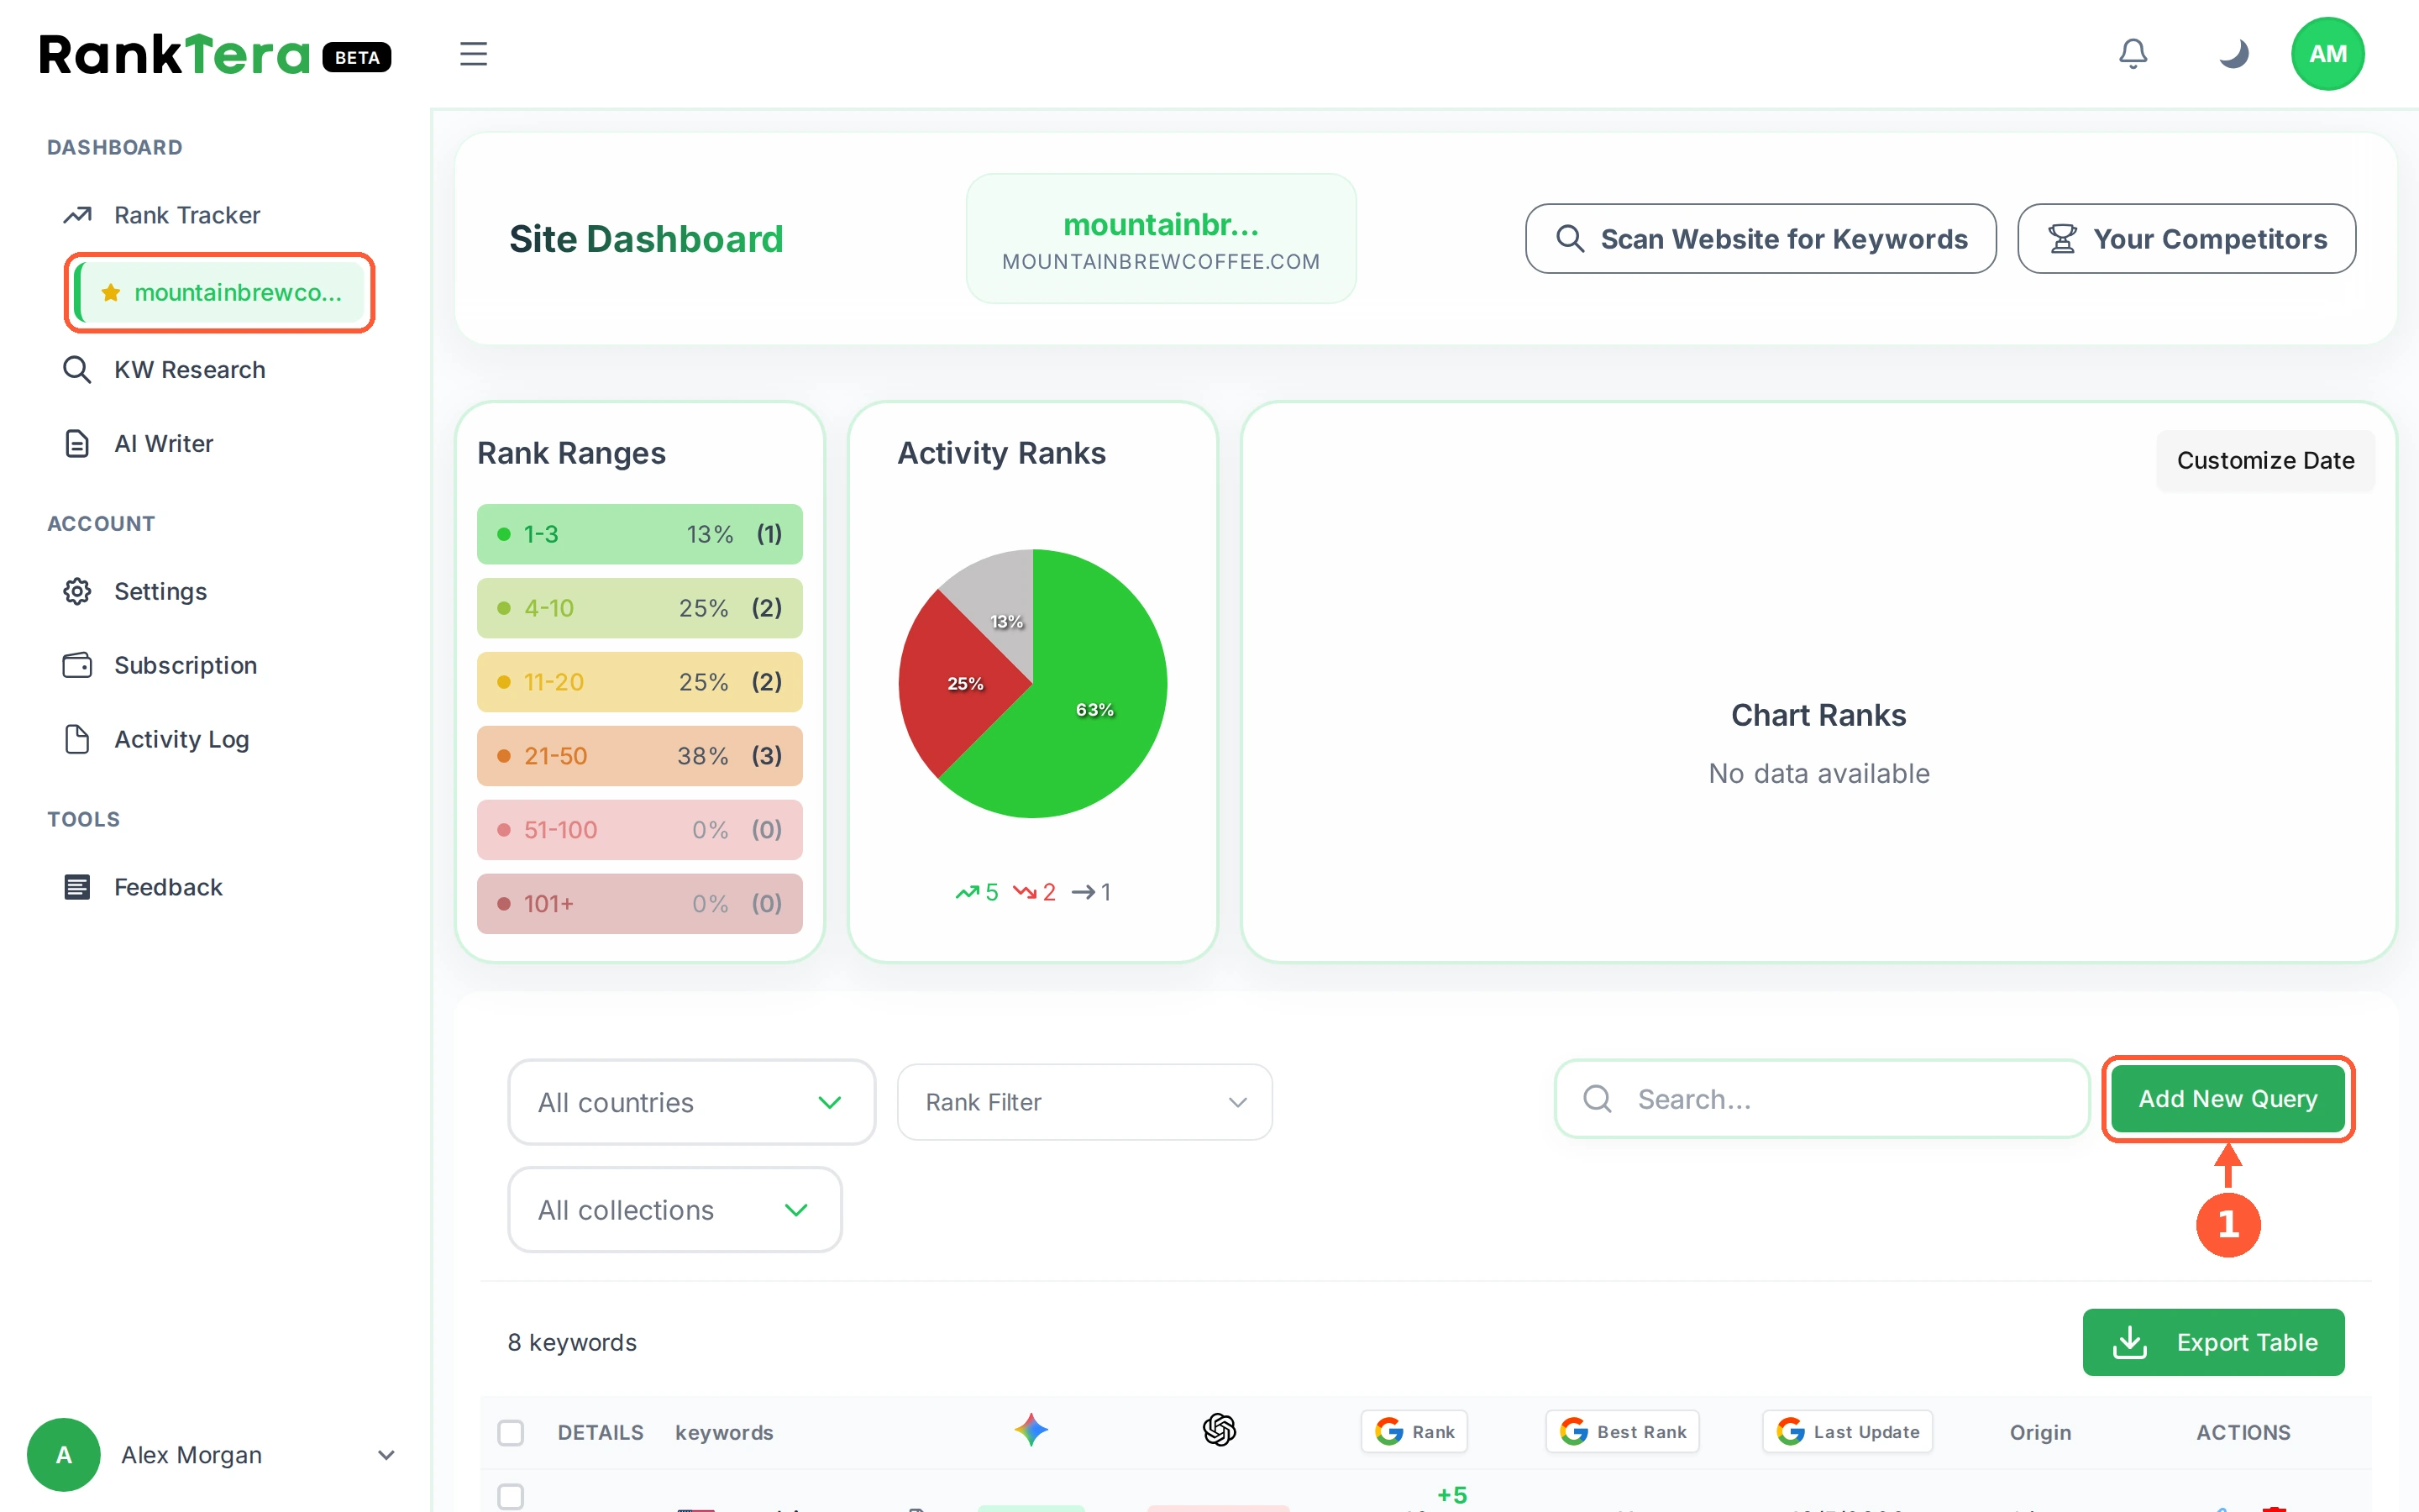
Task: Open AM profile avatar menu
Action: (2327, 54)
